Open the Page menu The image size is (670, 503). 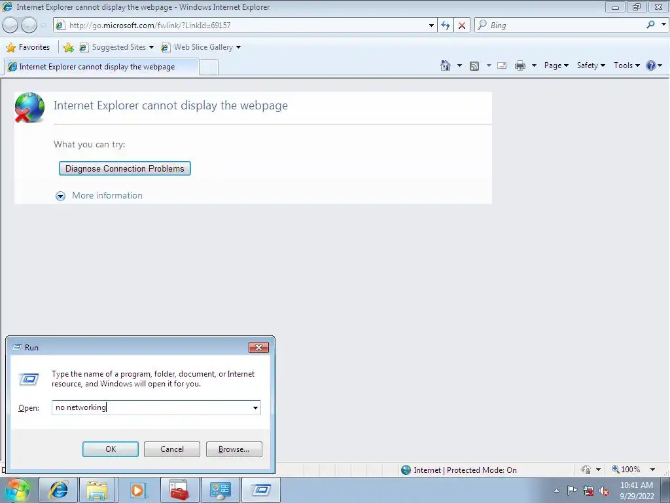[x=556, y=65]
